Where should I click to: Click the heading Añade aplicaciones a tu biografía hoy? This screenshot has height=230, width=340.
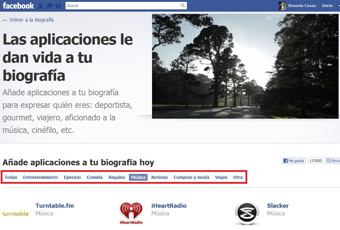click(x=78, y=162)
